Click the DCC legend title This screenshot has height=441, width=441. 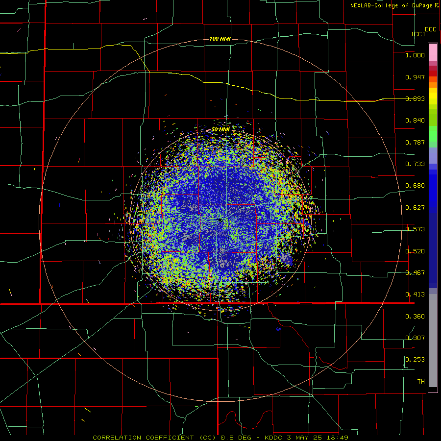(430, 29)
